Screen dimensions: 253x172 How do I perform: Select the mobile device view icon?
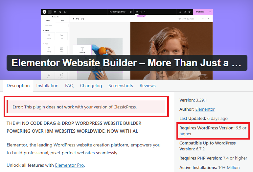145,12
